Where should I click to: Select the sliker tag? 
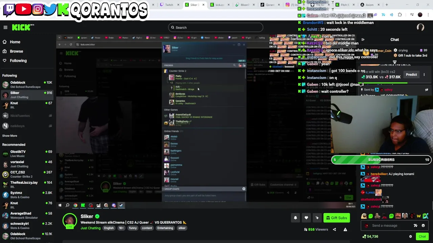pyautogui.click(x=182, y=228)
